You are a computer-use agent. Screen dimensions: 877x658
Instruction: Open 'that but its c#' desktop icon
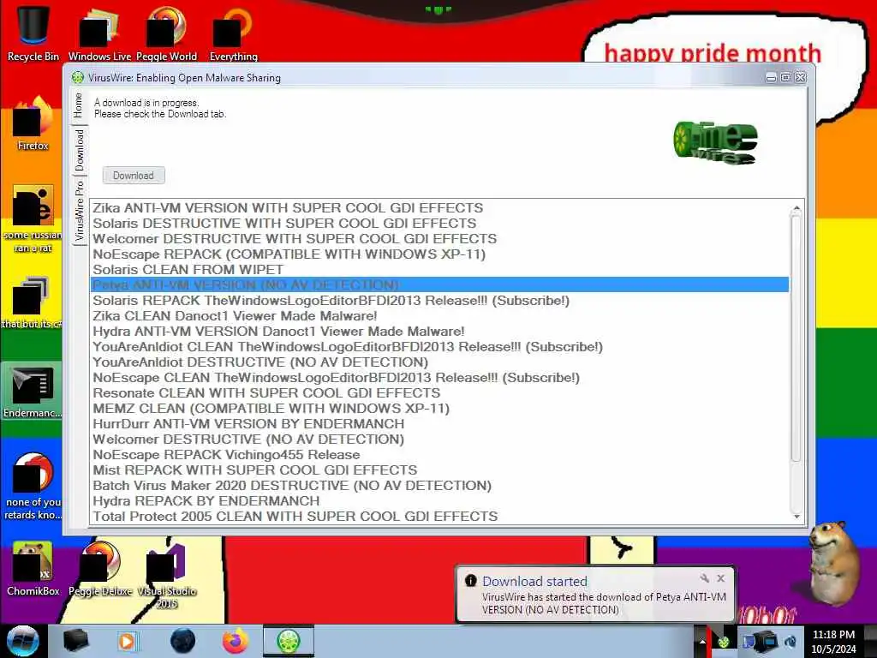pyautogui.click(x=32, y=302)
